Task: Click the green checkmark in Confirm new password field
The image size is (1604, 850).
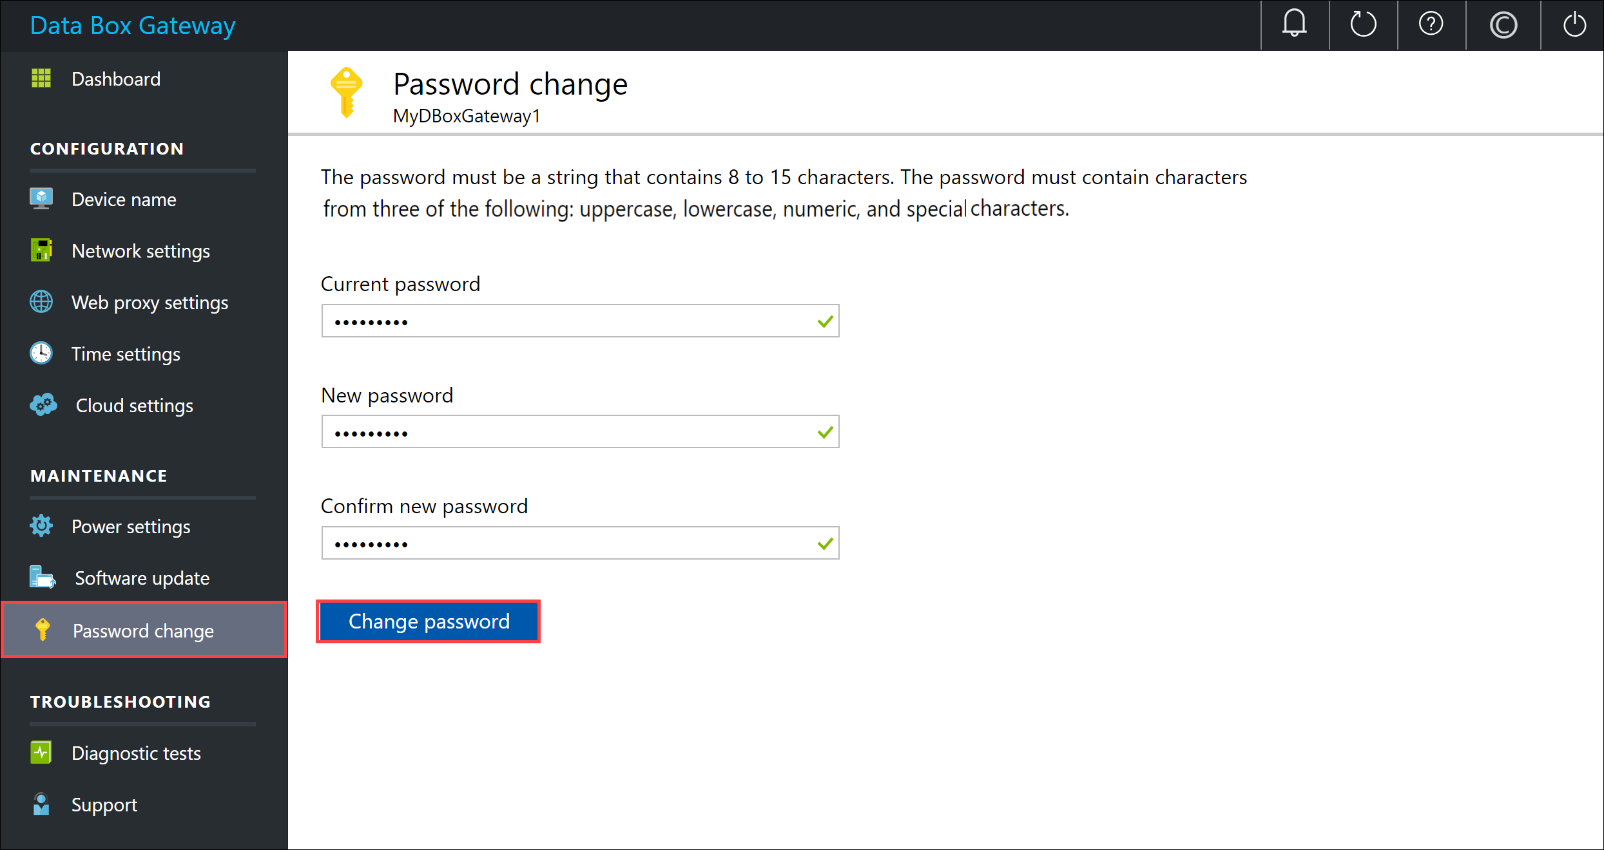Action: point(826,543)
